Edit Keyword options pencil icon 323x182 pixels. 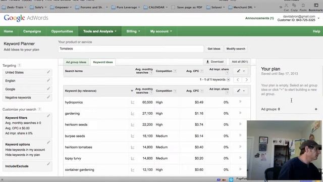[48, 143]
